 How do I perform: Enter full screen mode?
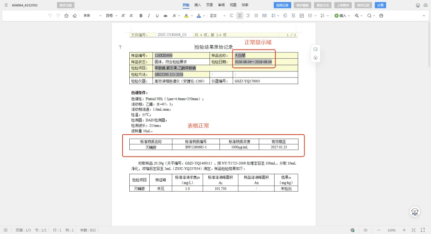tap(423, 230)
